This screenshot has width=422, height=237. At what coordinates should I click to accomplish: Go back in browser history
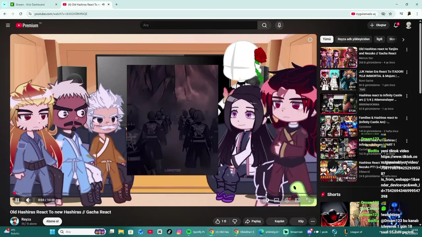pos(5,14)
